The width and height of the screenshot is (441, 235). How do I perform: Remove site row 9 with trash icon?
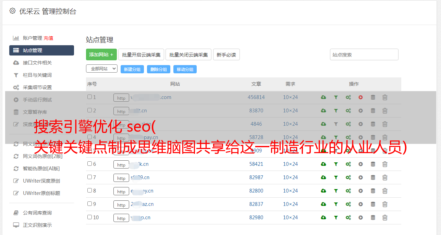(x=385, y=204)
